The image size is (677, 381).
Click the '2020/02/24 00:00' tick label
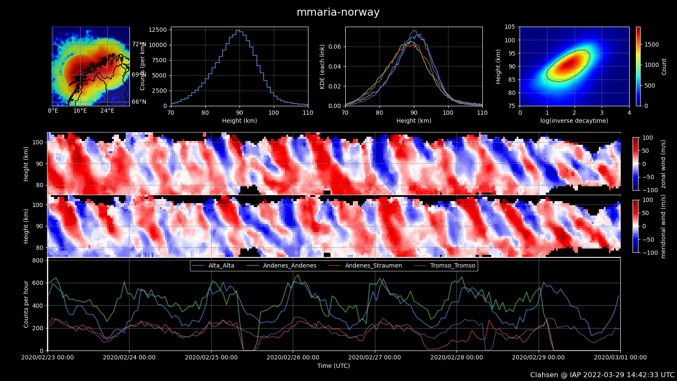129,357
